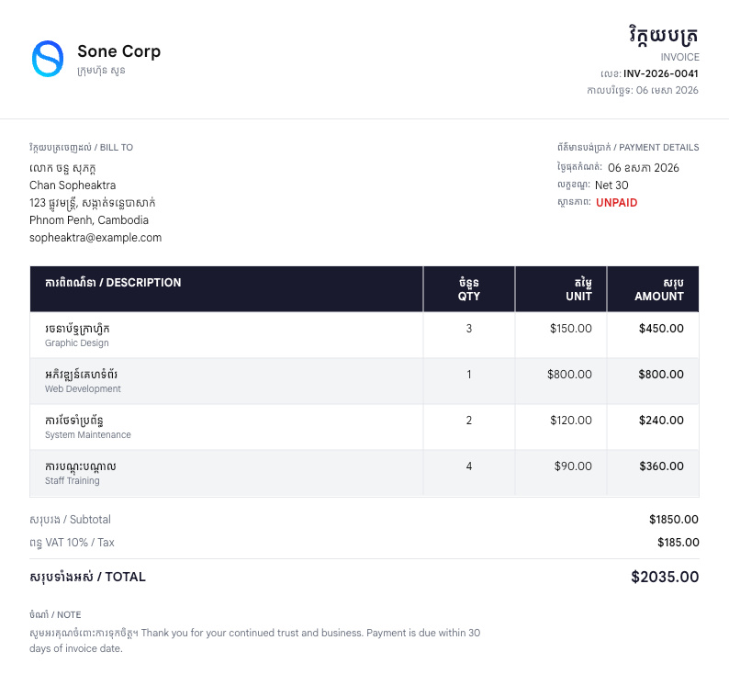
Task: Click the total amount $2035.00
Action: pyautogui.click(x=665, y=578)
